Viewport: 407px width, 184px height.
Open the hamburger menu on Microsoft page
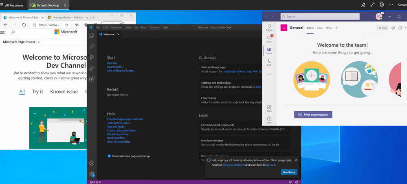[x=2, y=32]
